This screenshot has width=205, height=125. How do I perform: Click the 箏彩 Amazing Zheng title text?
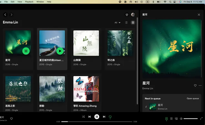point(85,106)
